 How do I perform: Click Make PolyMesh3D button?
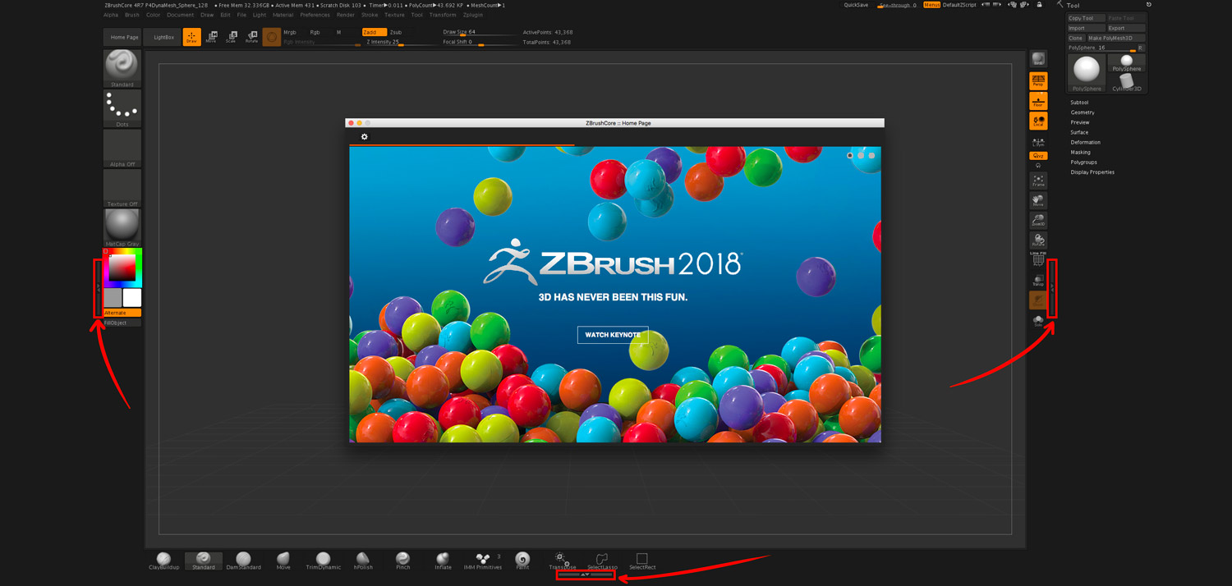(x=1116, y=38)
